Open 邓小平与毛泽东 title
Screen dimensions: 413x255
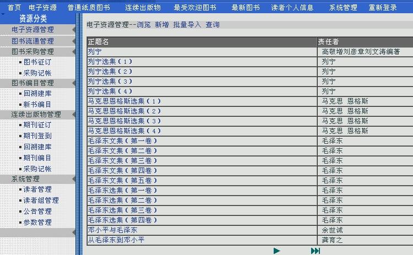point(113,230)
